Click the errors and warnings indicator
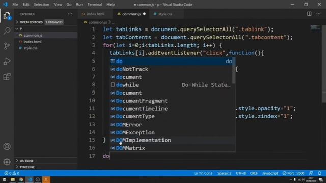The width and height of the screenshot is (326, 183). pos(12,173)
